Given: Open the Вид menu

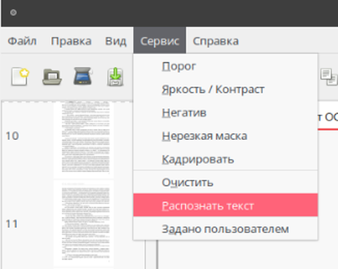Looking at the screenshot, I should 116,41.
